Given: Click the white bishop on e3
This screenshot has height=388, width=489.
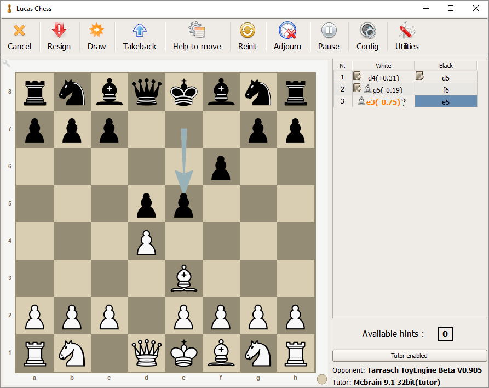Looking at the screenshot, I should coord(184,278).
